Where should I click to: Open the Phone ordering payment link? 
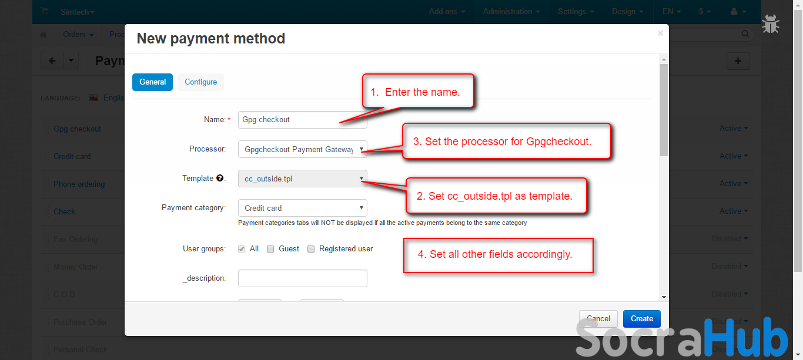pyautogui.click(x=79, y=184)
